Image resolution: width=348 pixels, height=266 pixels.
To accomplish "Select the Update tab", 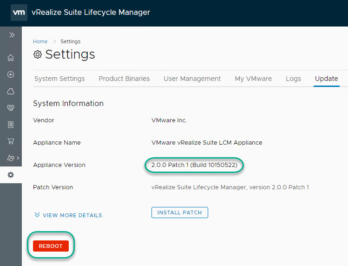I will click(326, 79).
